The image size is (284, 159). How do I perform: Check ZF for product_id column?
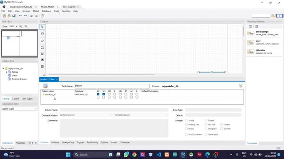pyautogui.click(x=126, y=94)
